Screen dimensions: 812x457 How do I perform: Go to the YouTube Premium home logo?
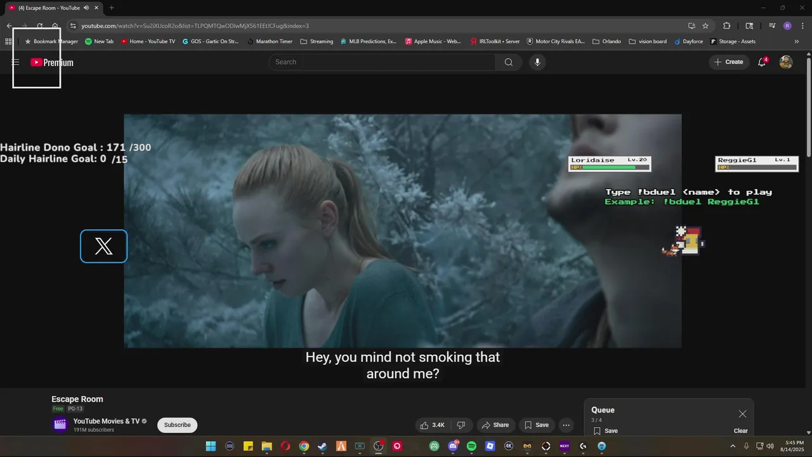52,62
